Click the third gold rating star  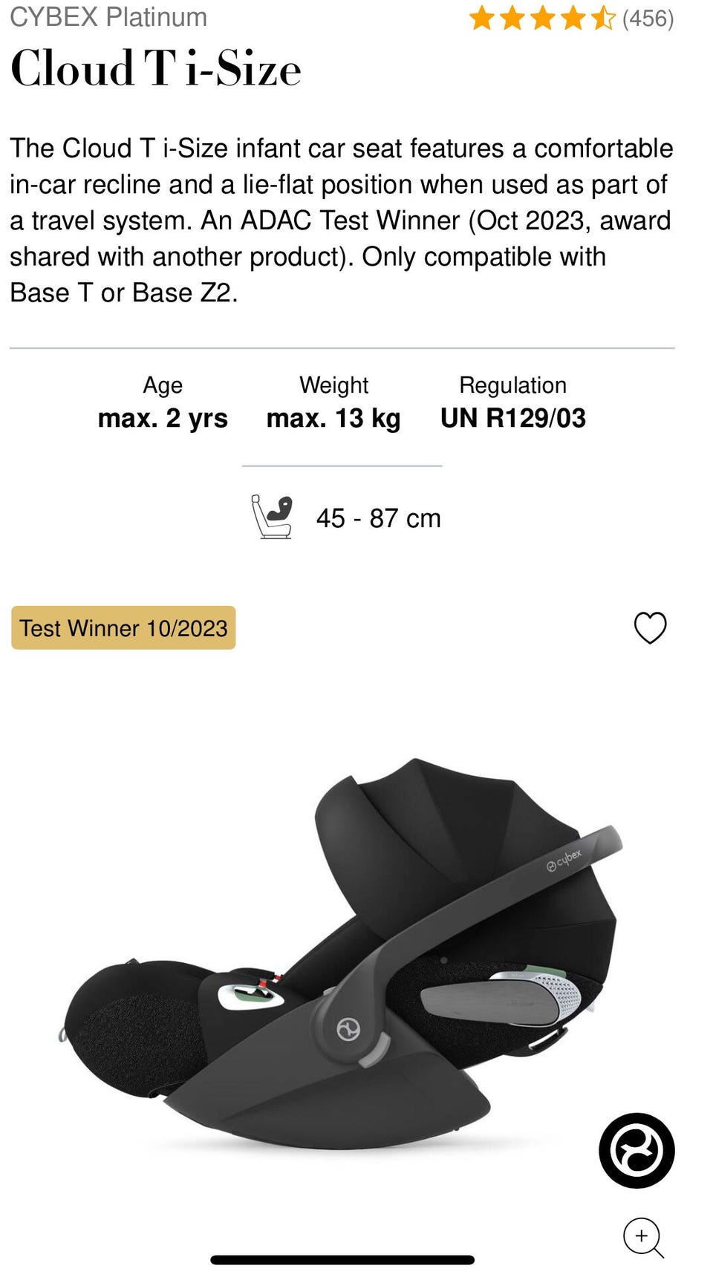pyautogui.click(x=543, y=19)
